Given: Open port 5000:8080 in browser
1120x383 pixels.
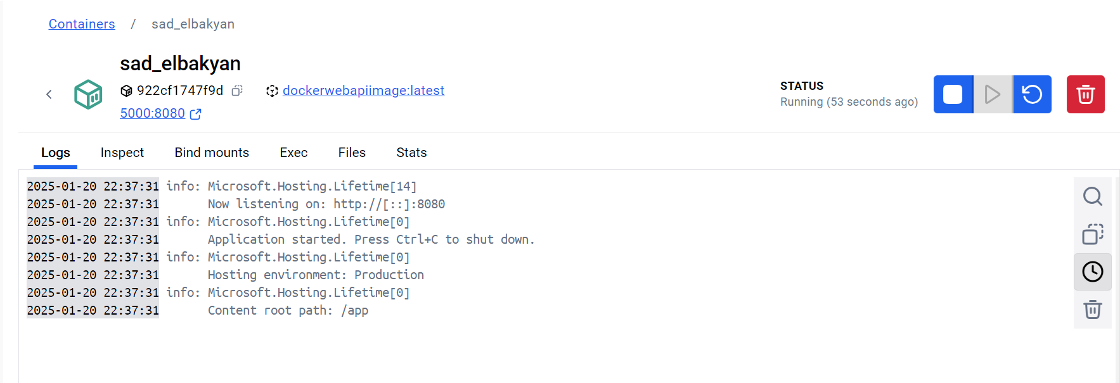Looking at the screenshot, I should 160,113.
